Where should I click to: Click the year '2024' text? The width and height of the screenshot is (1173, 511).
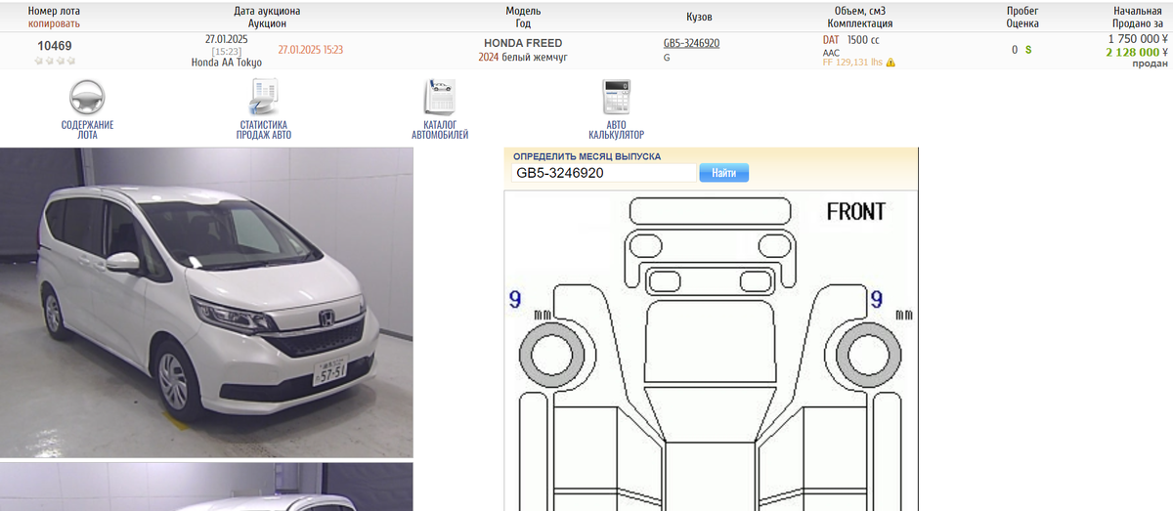tap(489, 58)
